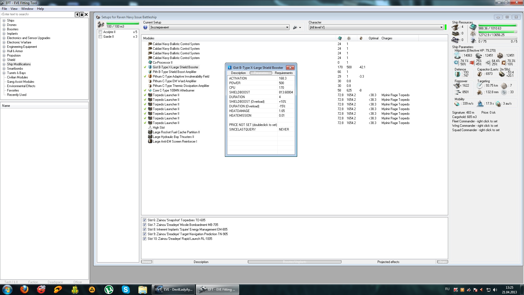Click Fleet Commander right-click-to-set text
Viewport: 524px width, 295px height.
click(475, 121)
